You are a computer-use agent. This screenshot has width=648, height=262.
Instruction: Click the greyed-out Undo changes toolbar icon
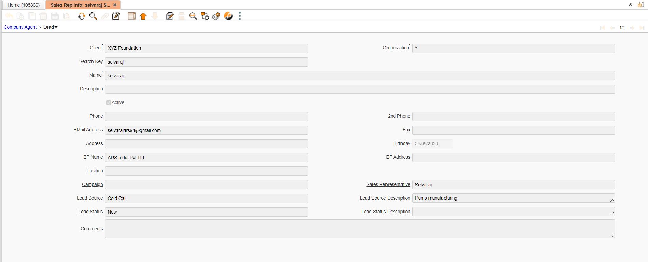click(9, 16)
